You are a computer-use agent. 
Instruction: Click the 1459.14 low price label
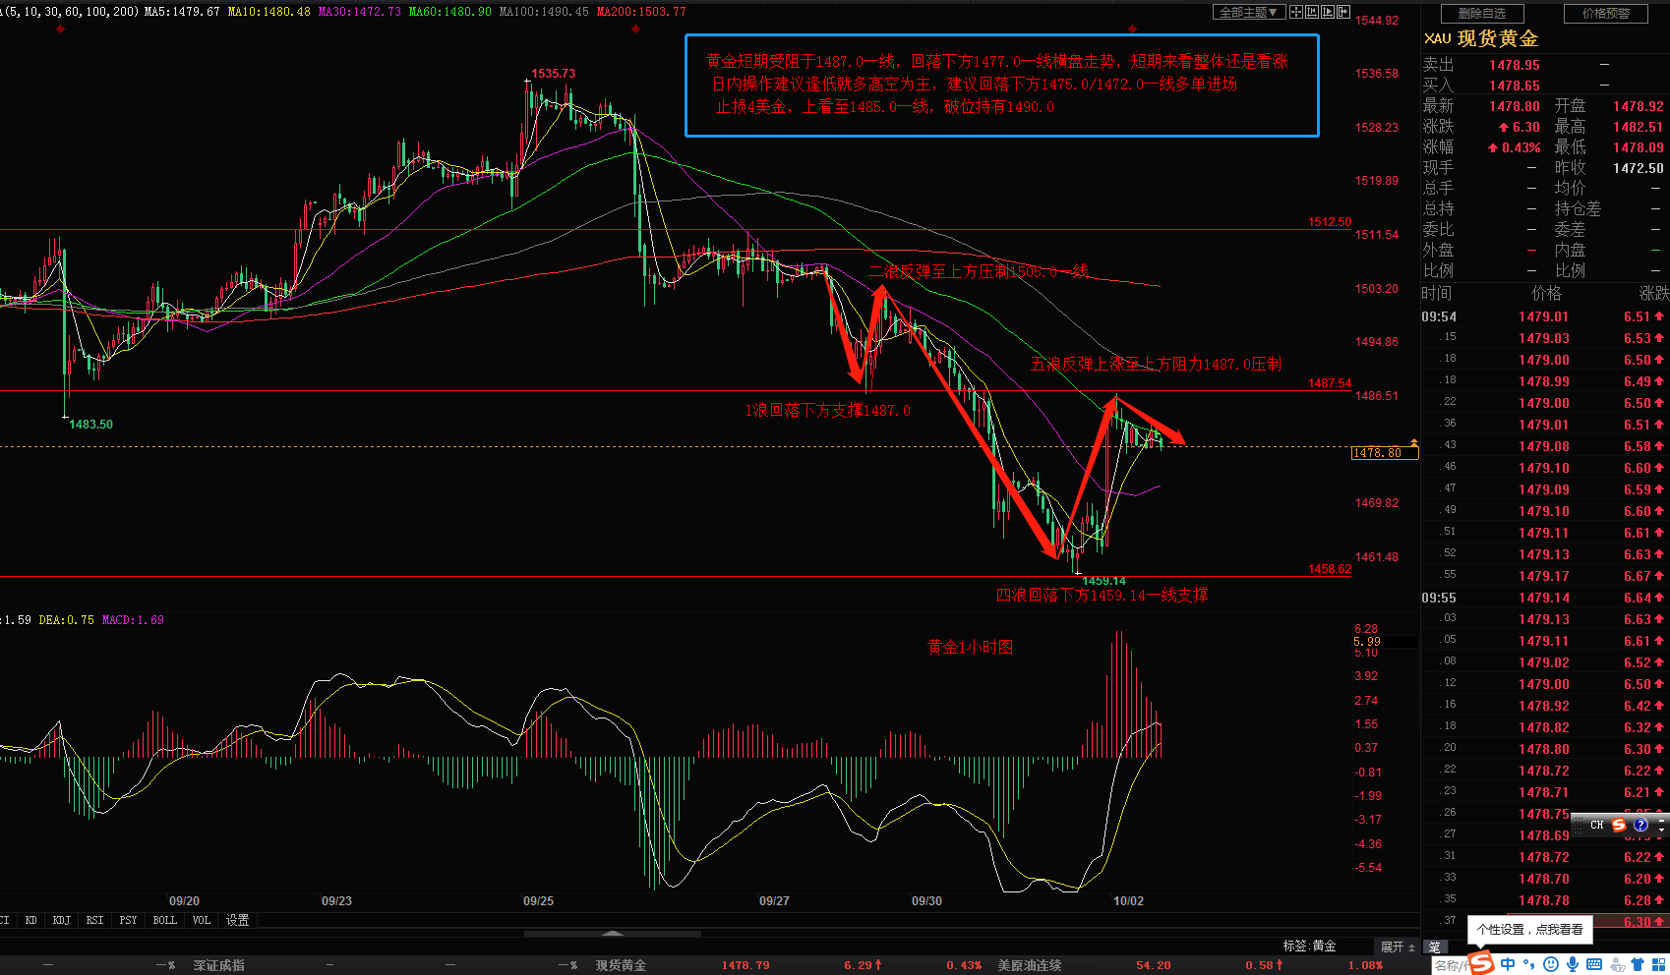1103,581
